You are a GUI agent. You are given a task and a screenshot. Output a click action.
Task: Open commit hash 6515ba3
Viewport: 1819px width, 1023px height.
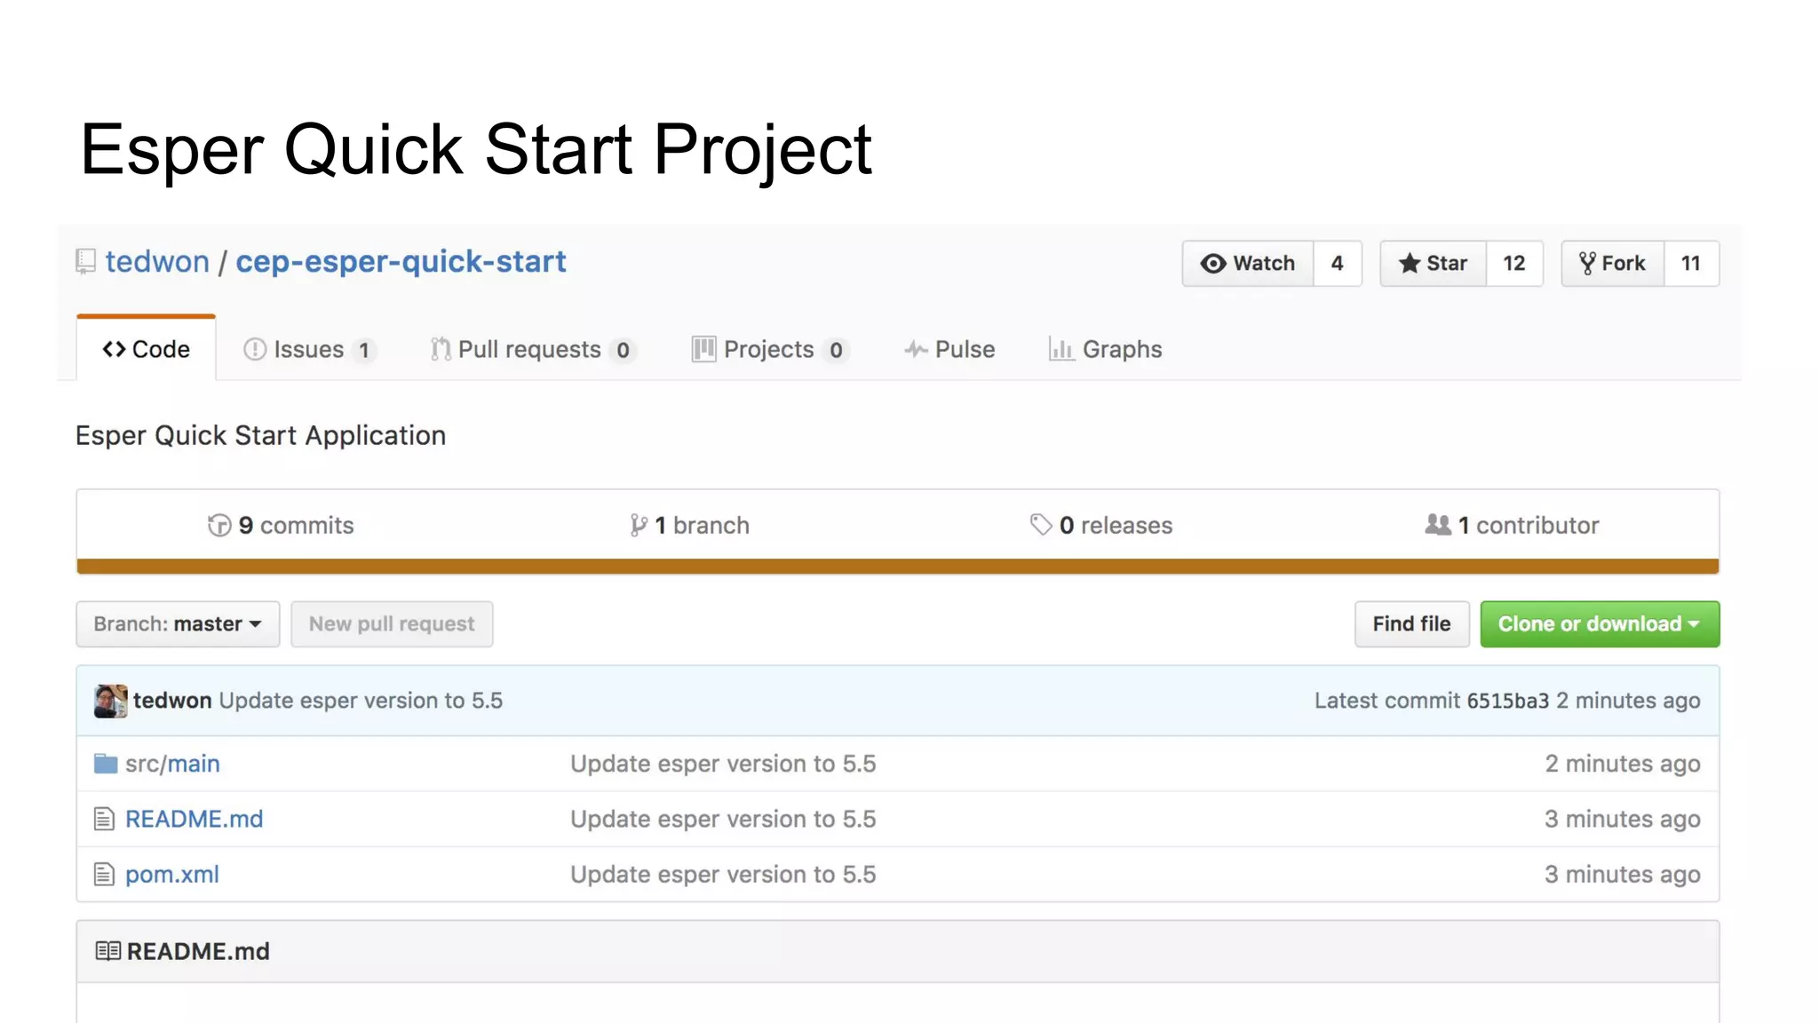pos(1507,701)
